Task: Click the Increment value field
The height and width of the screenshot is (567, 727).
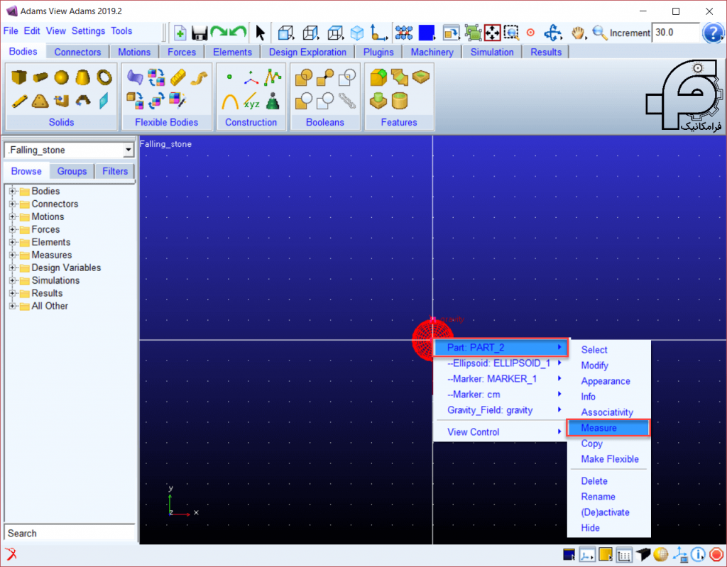Action: tap(675, 33)
